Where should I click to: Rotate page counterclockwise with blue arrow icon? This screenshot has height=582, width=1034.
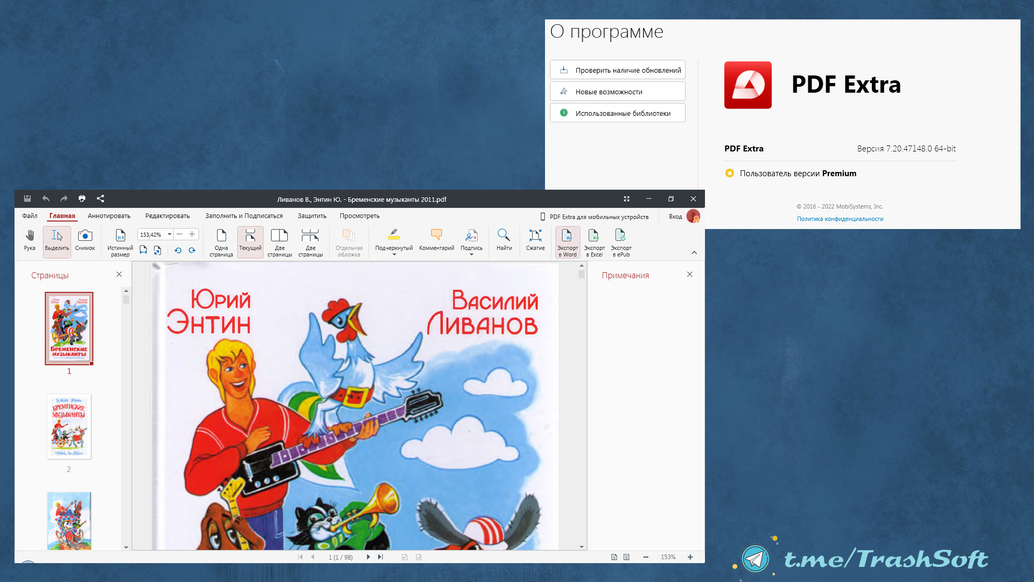click(178, 250)
